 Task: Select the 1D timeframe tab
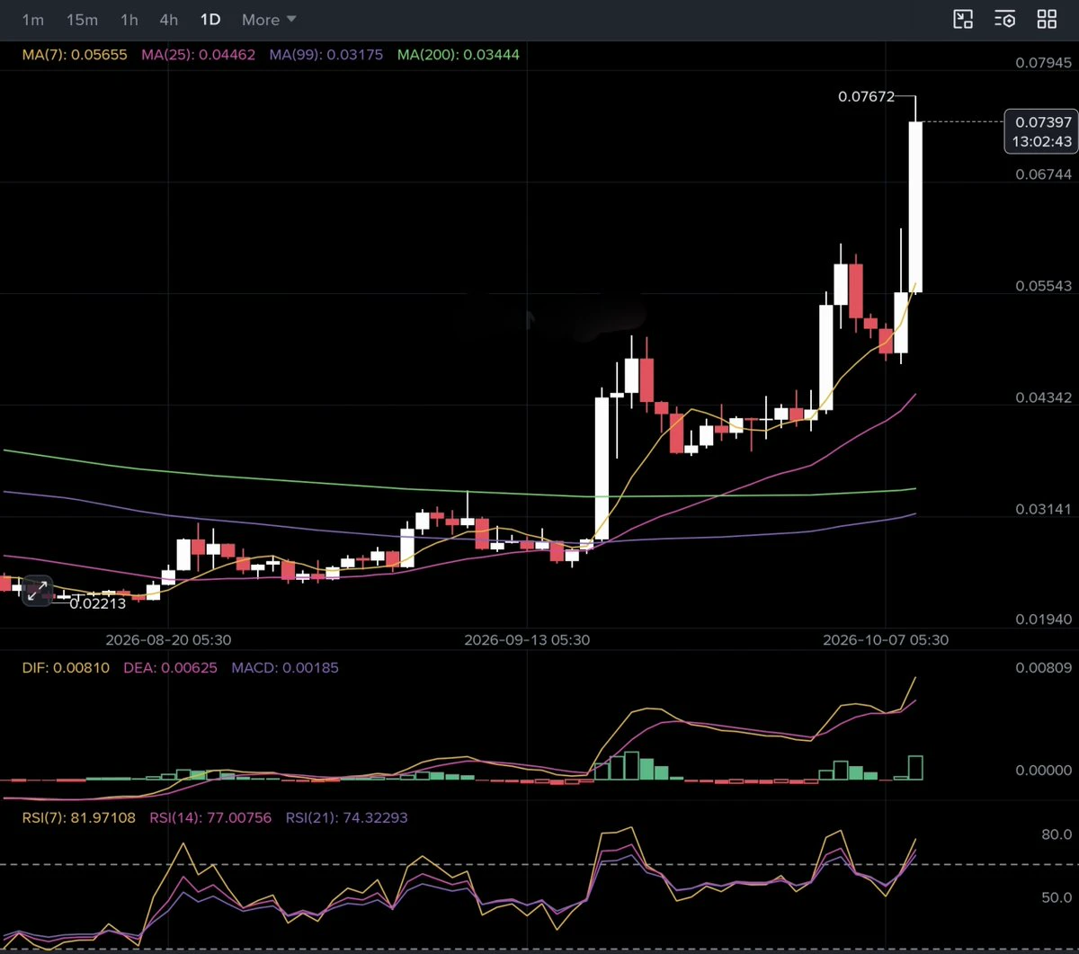coord(210,20)
